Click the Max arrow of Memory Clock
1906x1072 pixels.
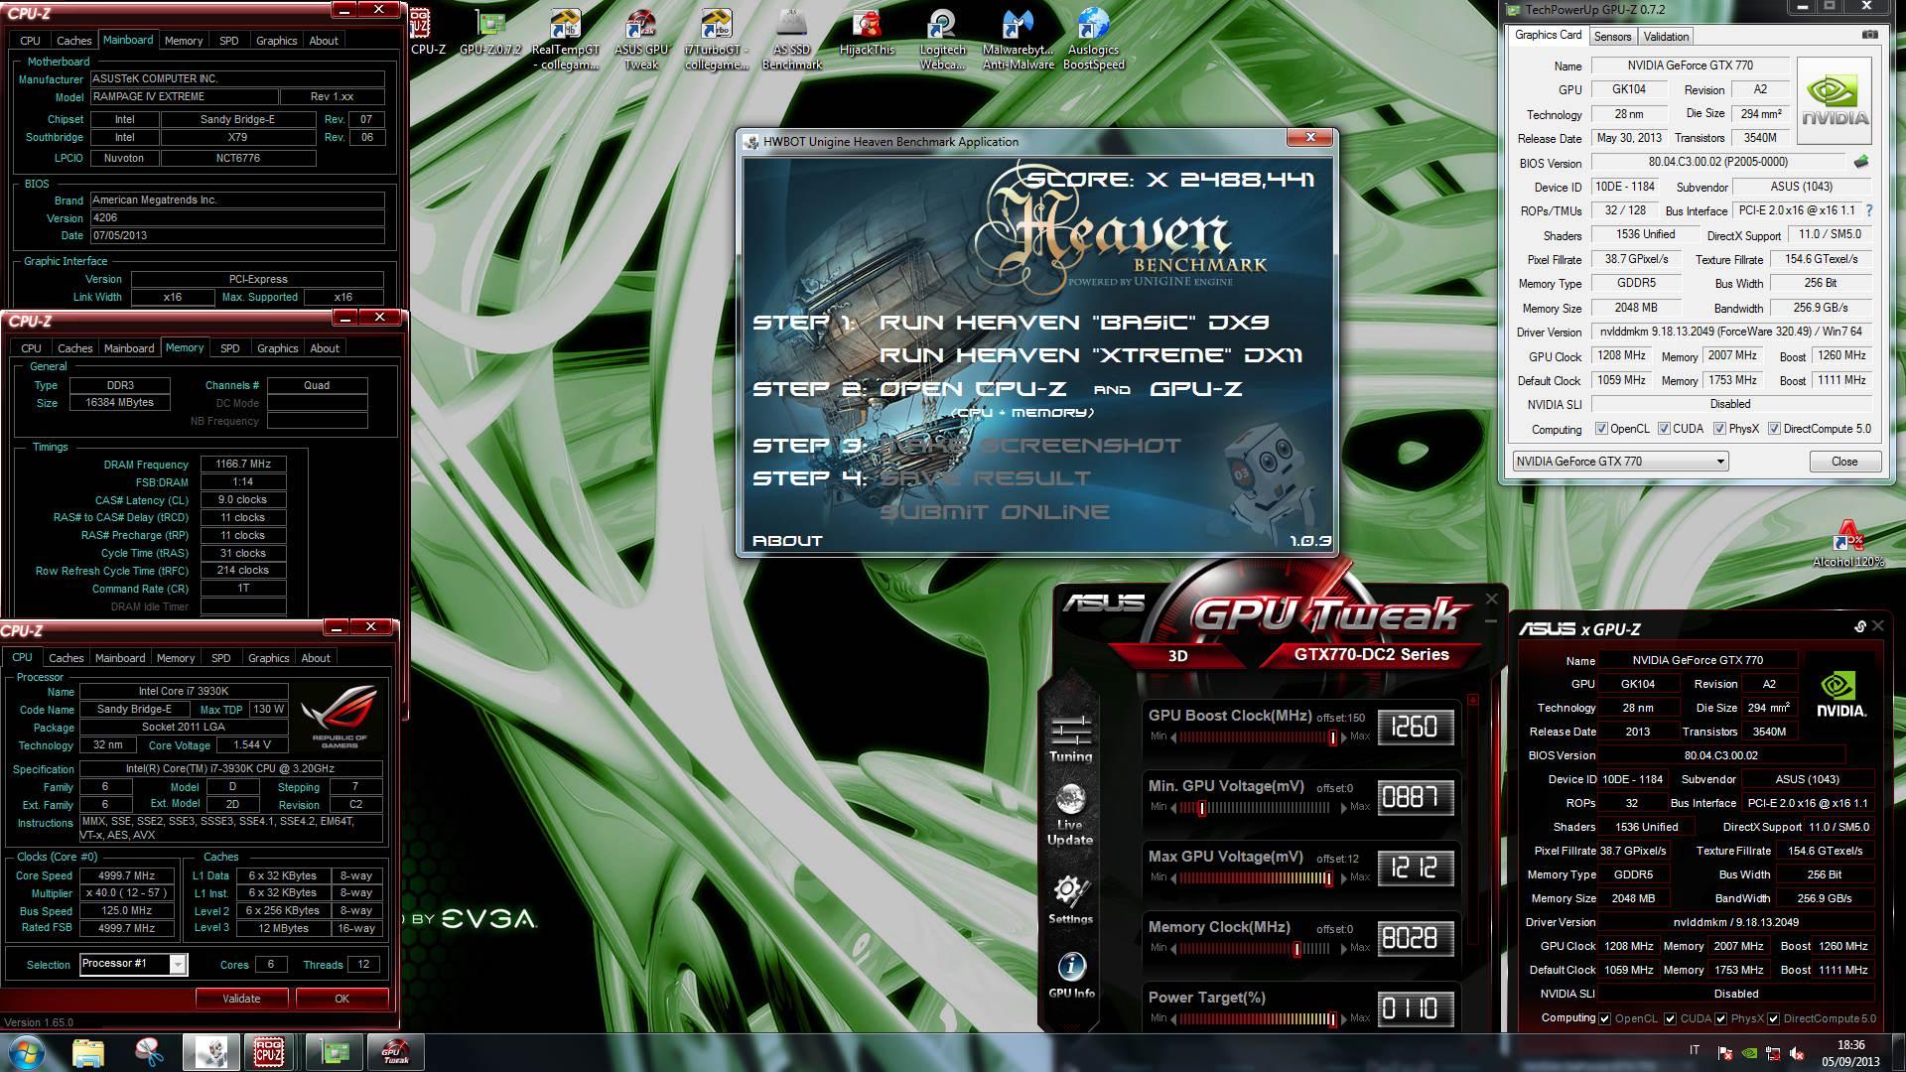click(x=1344, y=948)
